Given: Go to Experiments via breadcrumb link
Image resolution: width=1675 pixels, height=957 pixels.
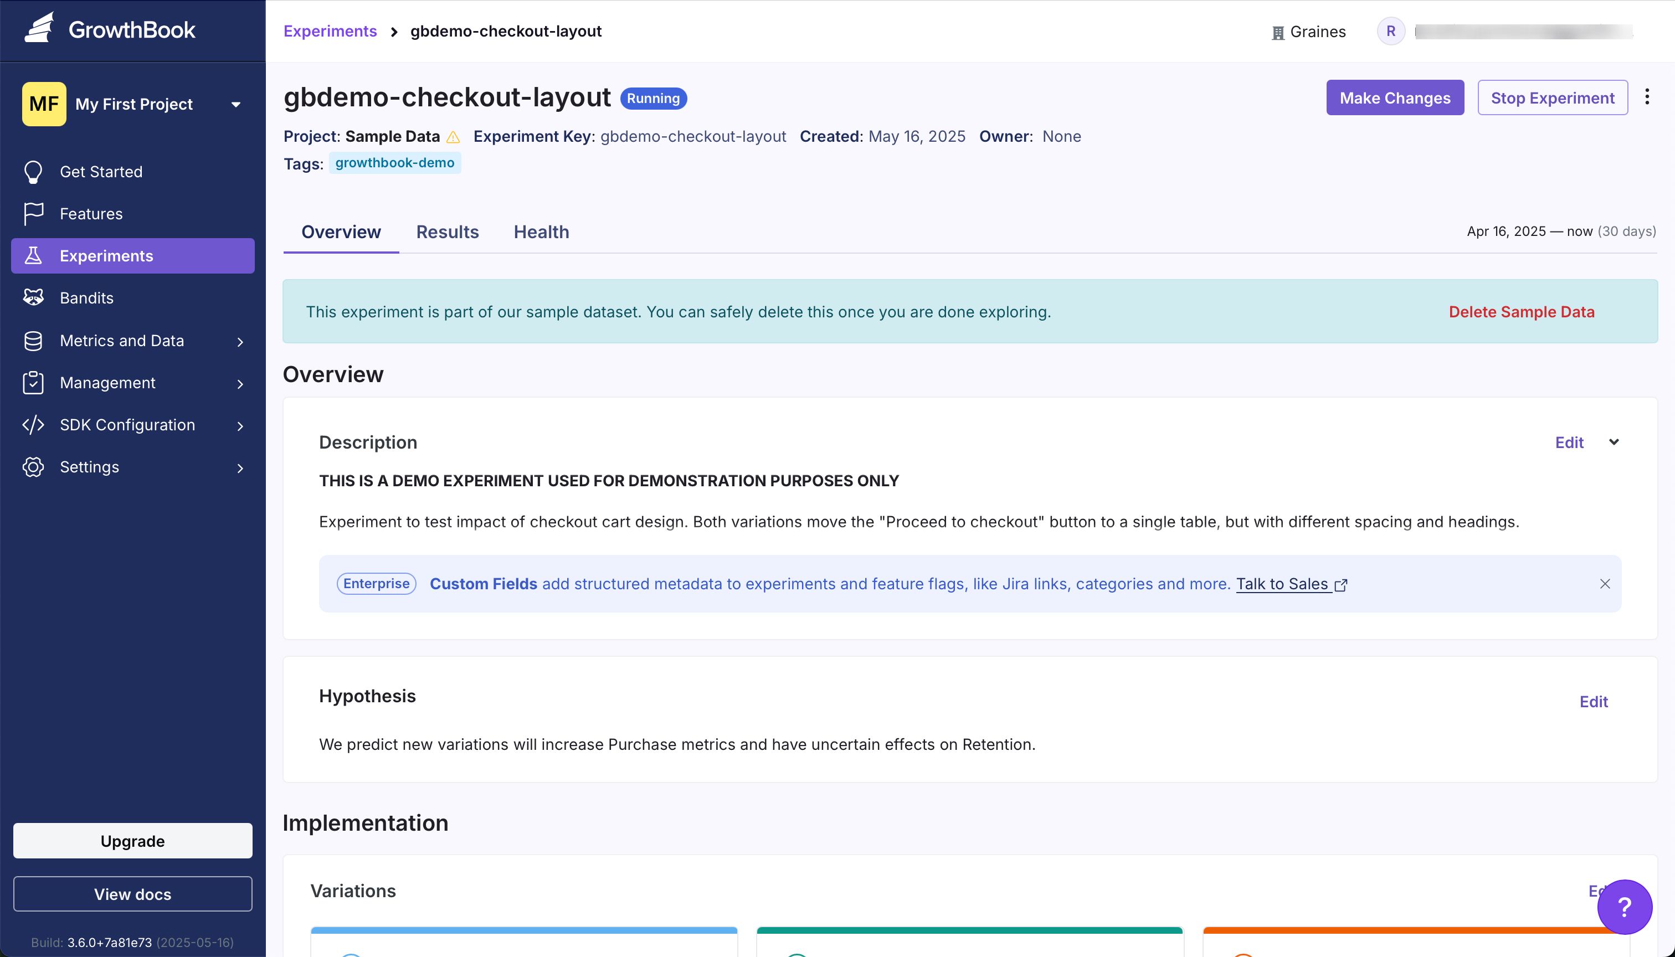Looking at the screenshot, I should 330,31.
